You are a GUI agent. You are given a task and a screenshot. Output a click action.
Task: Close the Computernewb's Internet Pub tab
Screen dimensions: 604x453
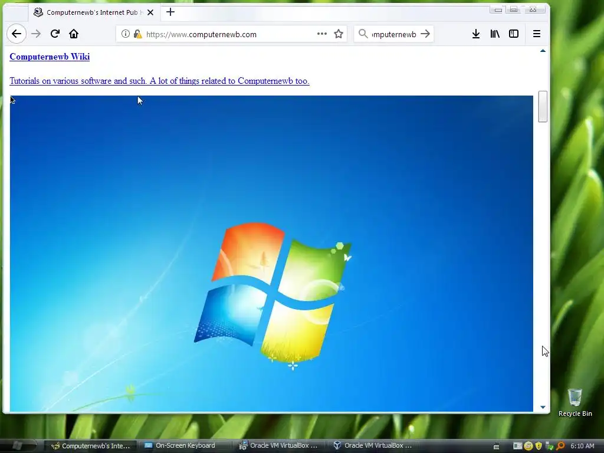click(x=150, y=12)
